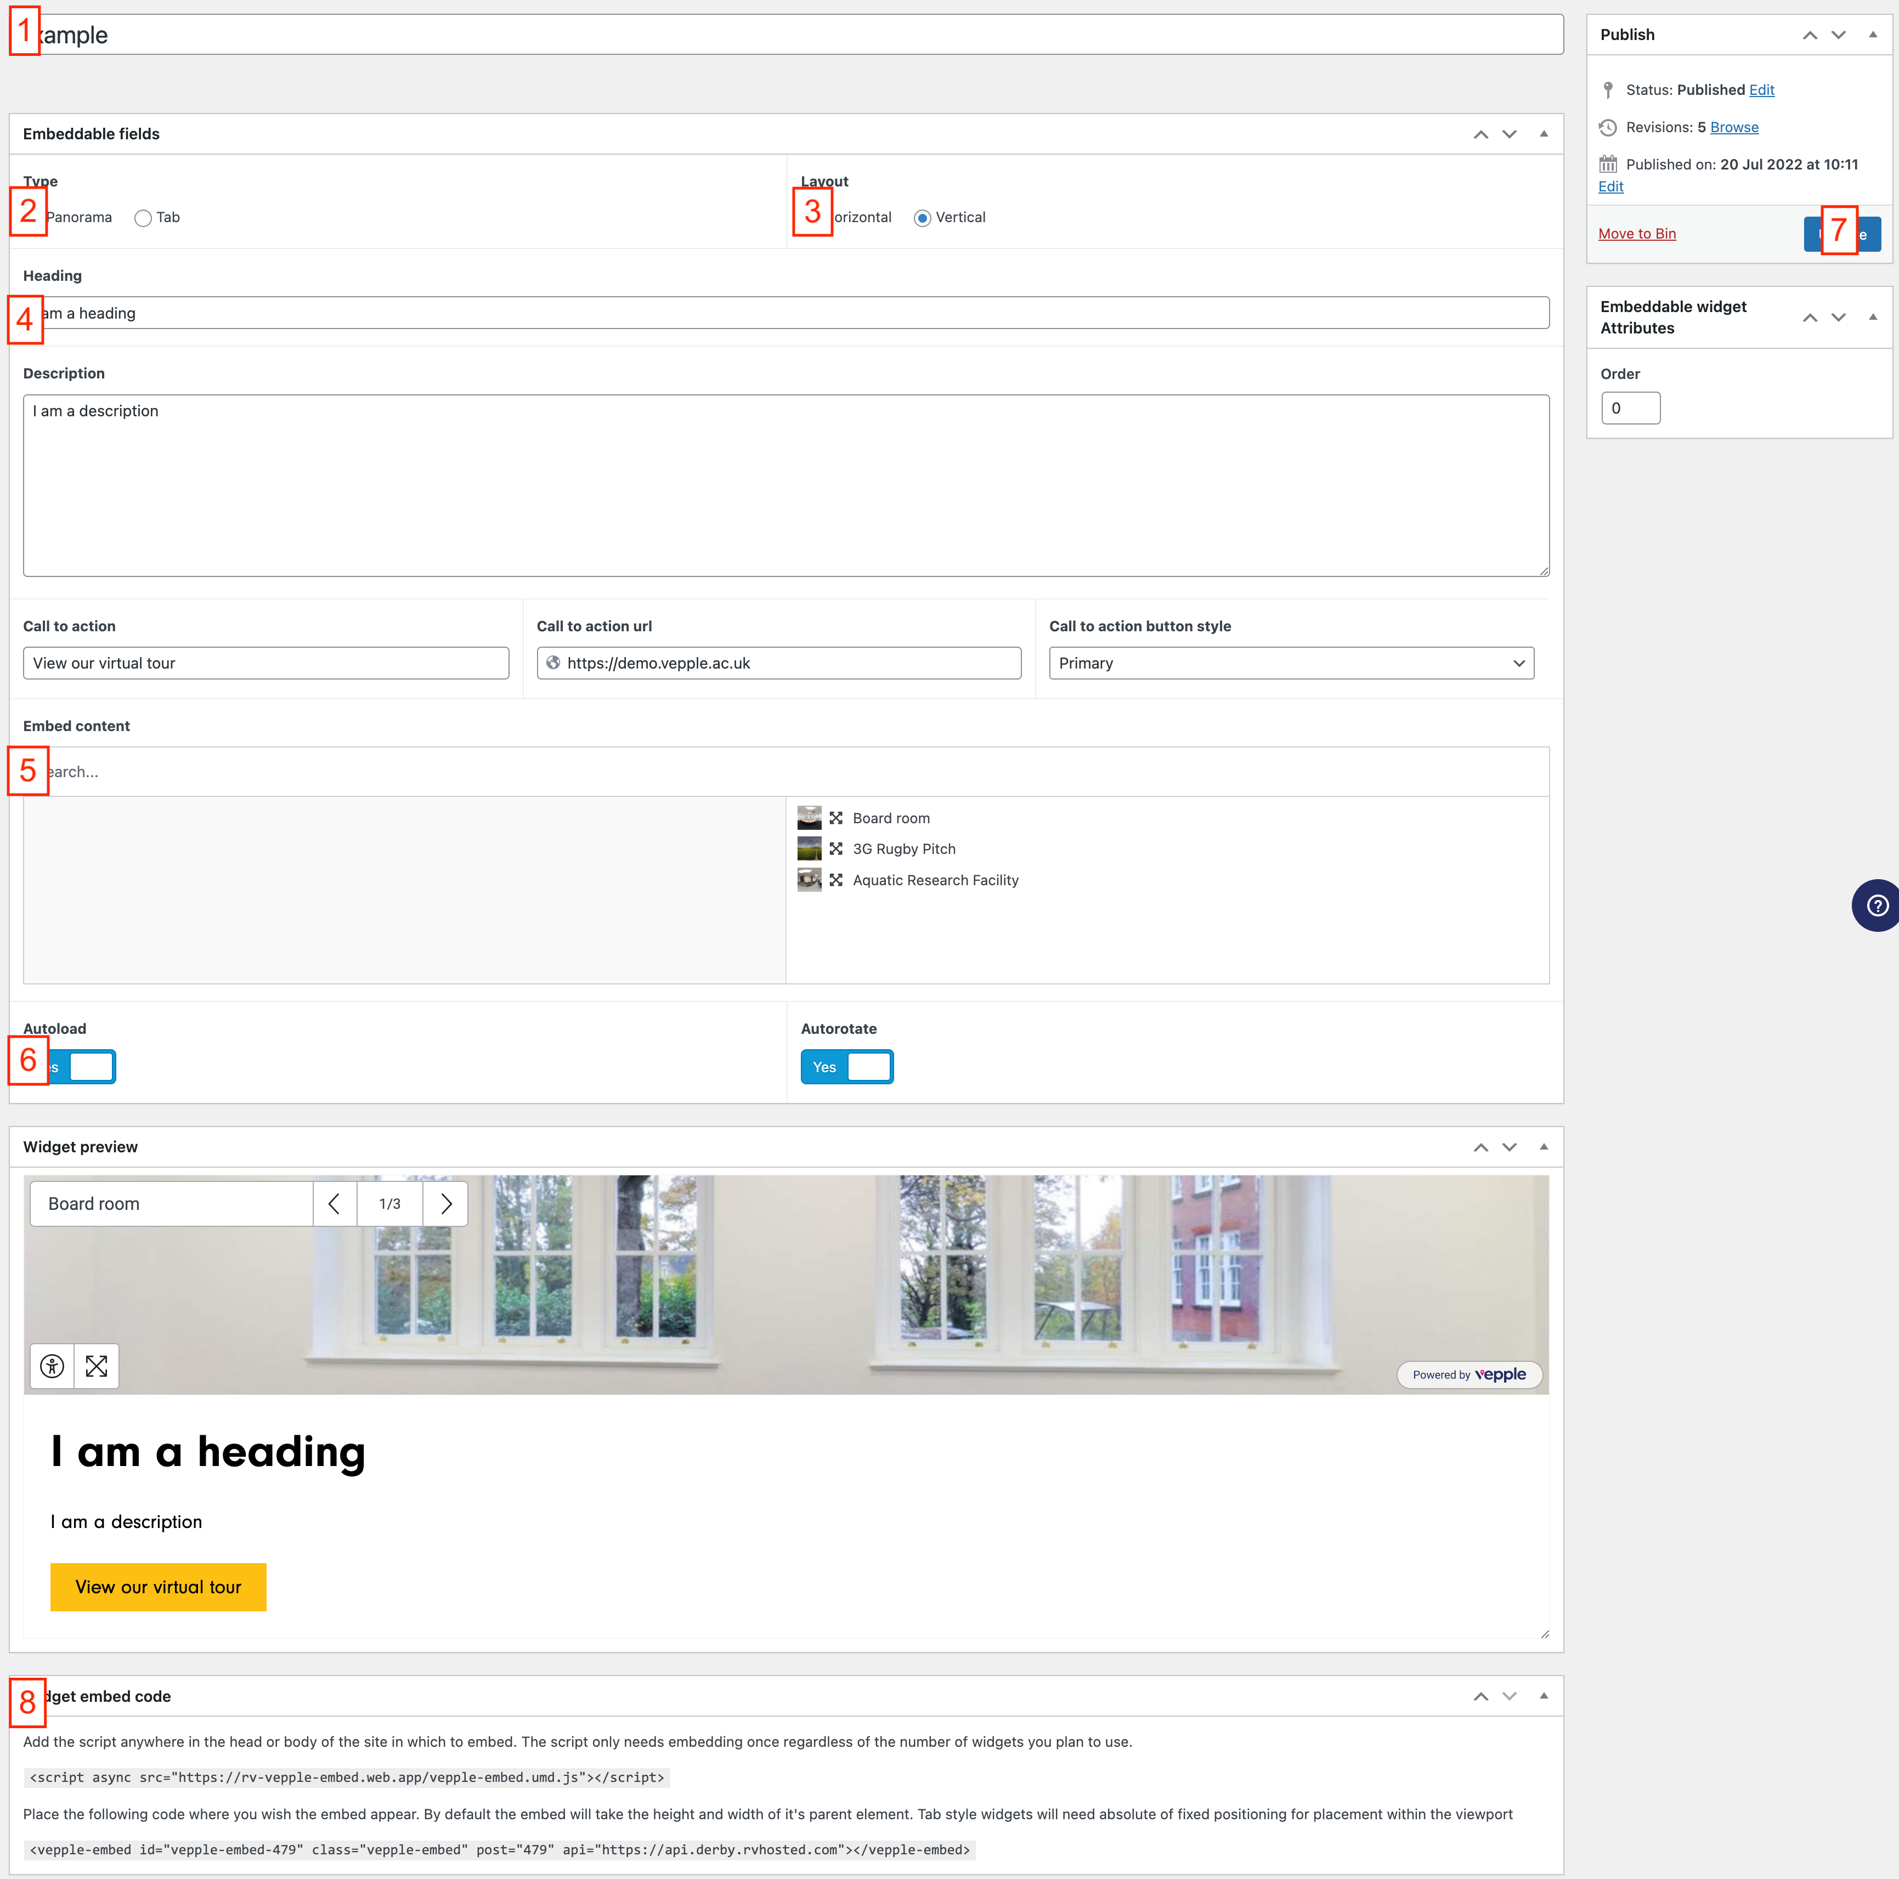The image size is (1899, 1879).
Task: Click the revisions clock icon
Action: tap(1608, 127)
